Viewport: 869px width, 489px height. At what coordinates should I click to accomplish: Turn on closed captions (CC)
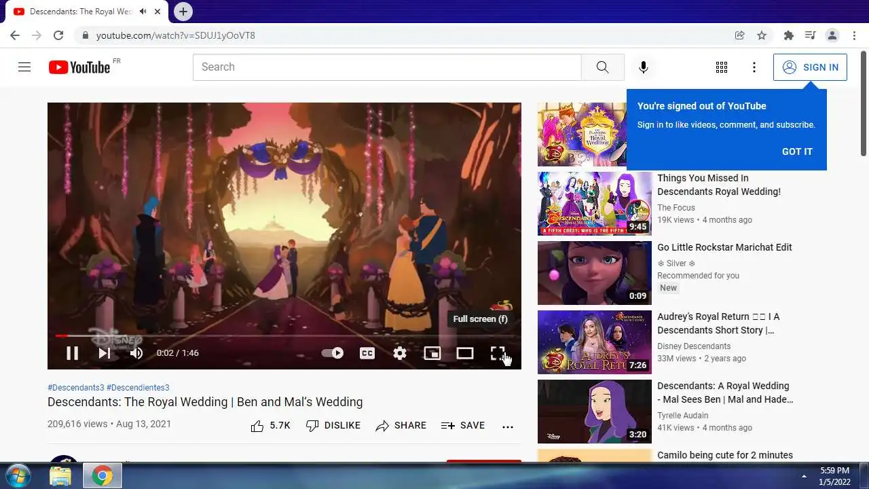tap(367, 353)
